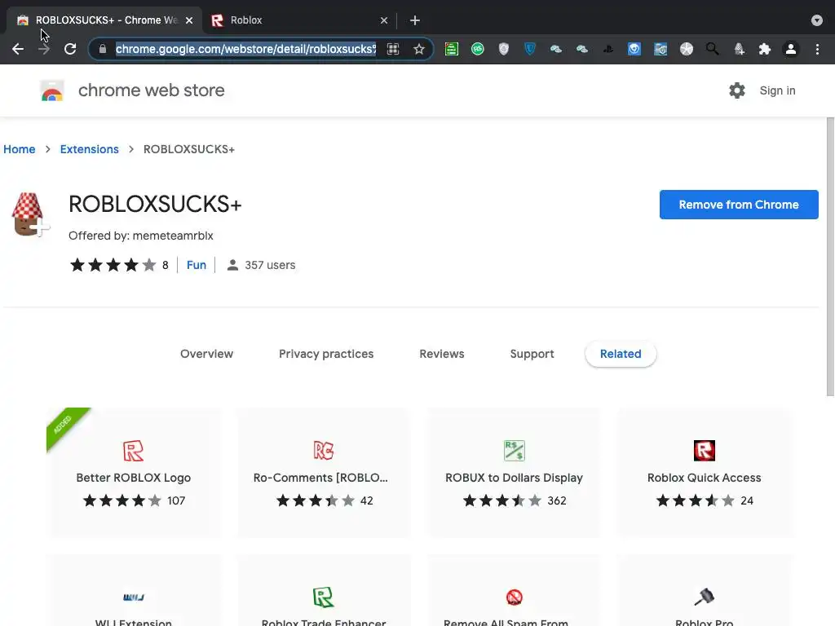Image resolution: width=835 pixels, height=626 pixels.
Task: Click Remove All Spam extension icon
Action: click(x=514, y=597)
